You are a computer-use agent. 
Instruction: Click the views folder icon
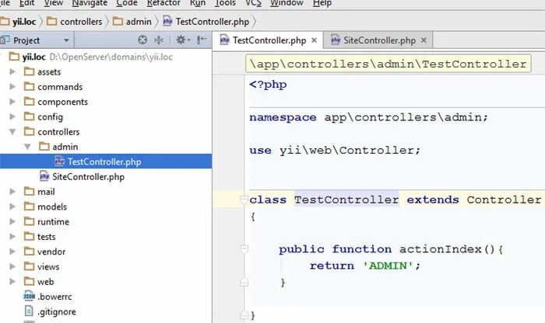[30, 266]
